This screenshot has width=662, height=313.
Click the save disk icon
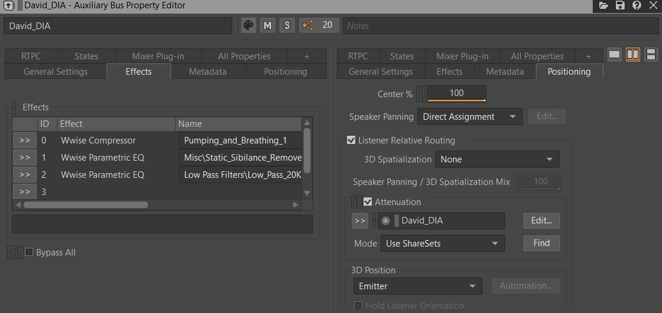click(x=620, y=5)
